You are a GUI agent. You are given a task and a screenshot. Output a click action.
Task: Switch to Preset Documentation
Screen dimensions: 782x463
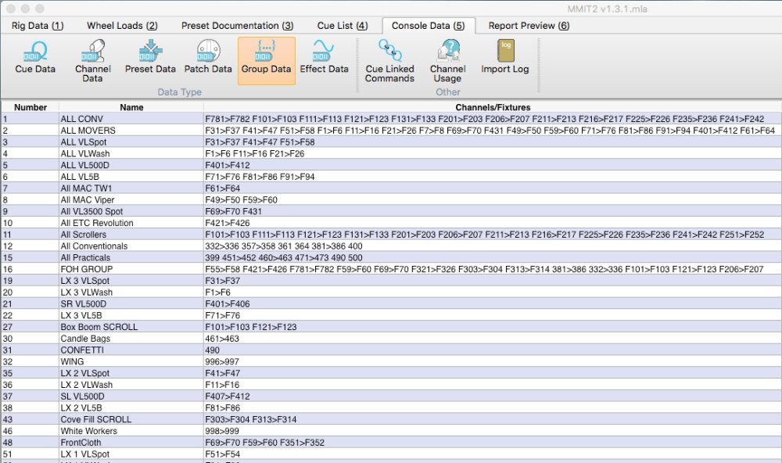pos(236,25)
